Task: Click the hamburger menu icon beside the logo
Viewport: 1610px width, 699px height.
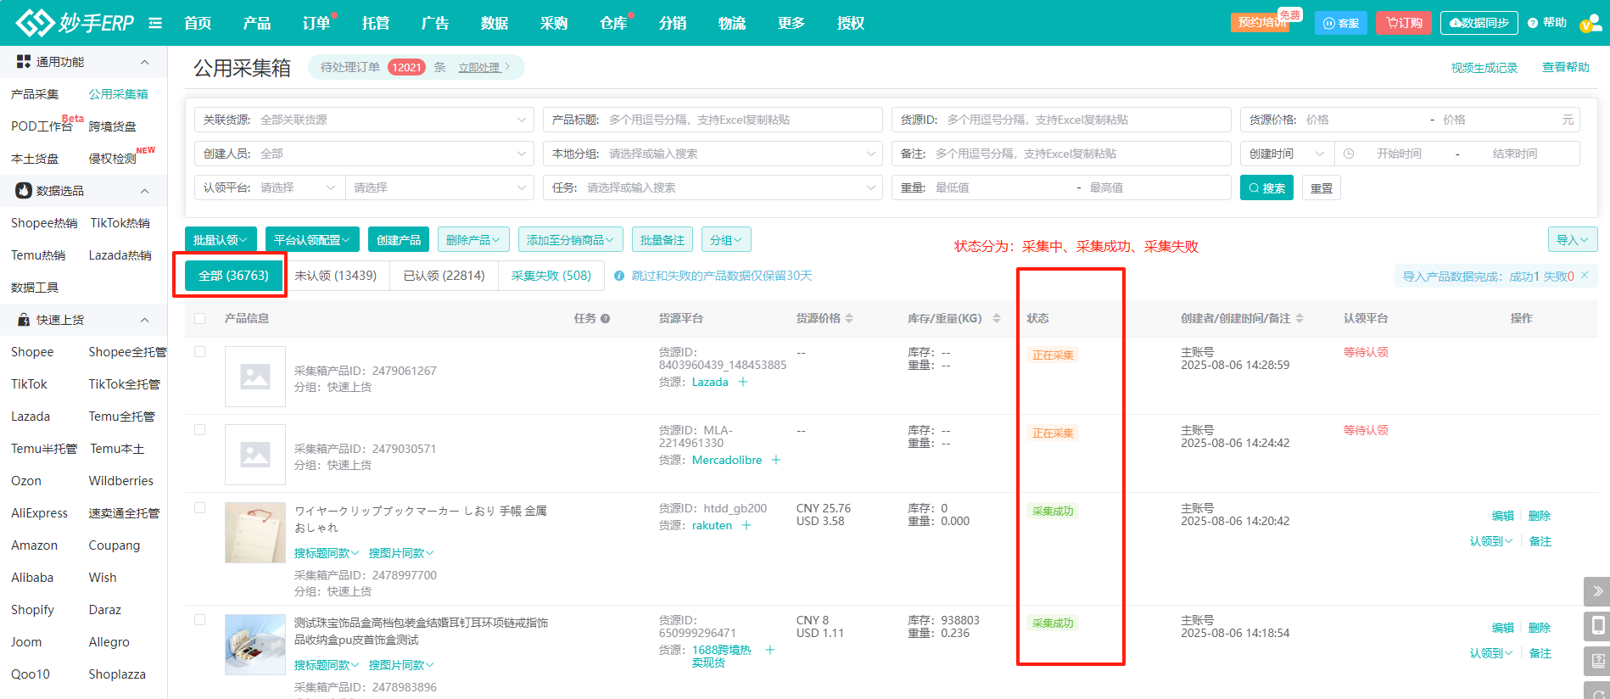Action: point(155,23)
